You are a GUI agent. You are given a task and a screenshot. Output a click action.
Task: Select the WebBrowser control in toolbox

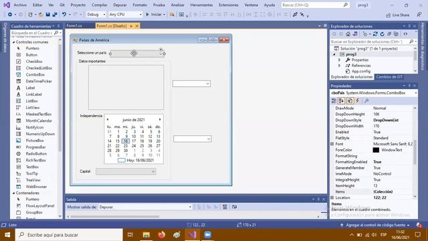click(36, 187)
